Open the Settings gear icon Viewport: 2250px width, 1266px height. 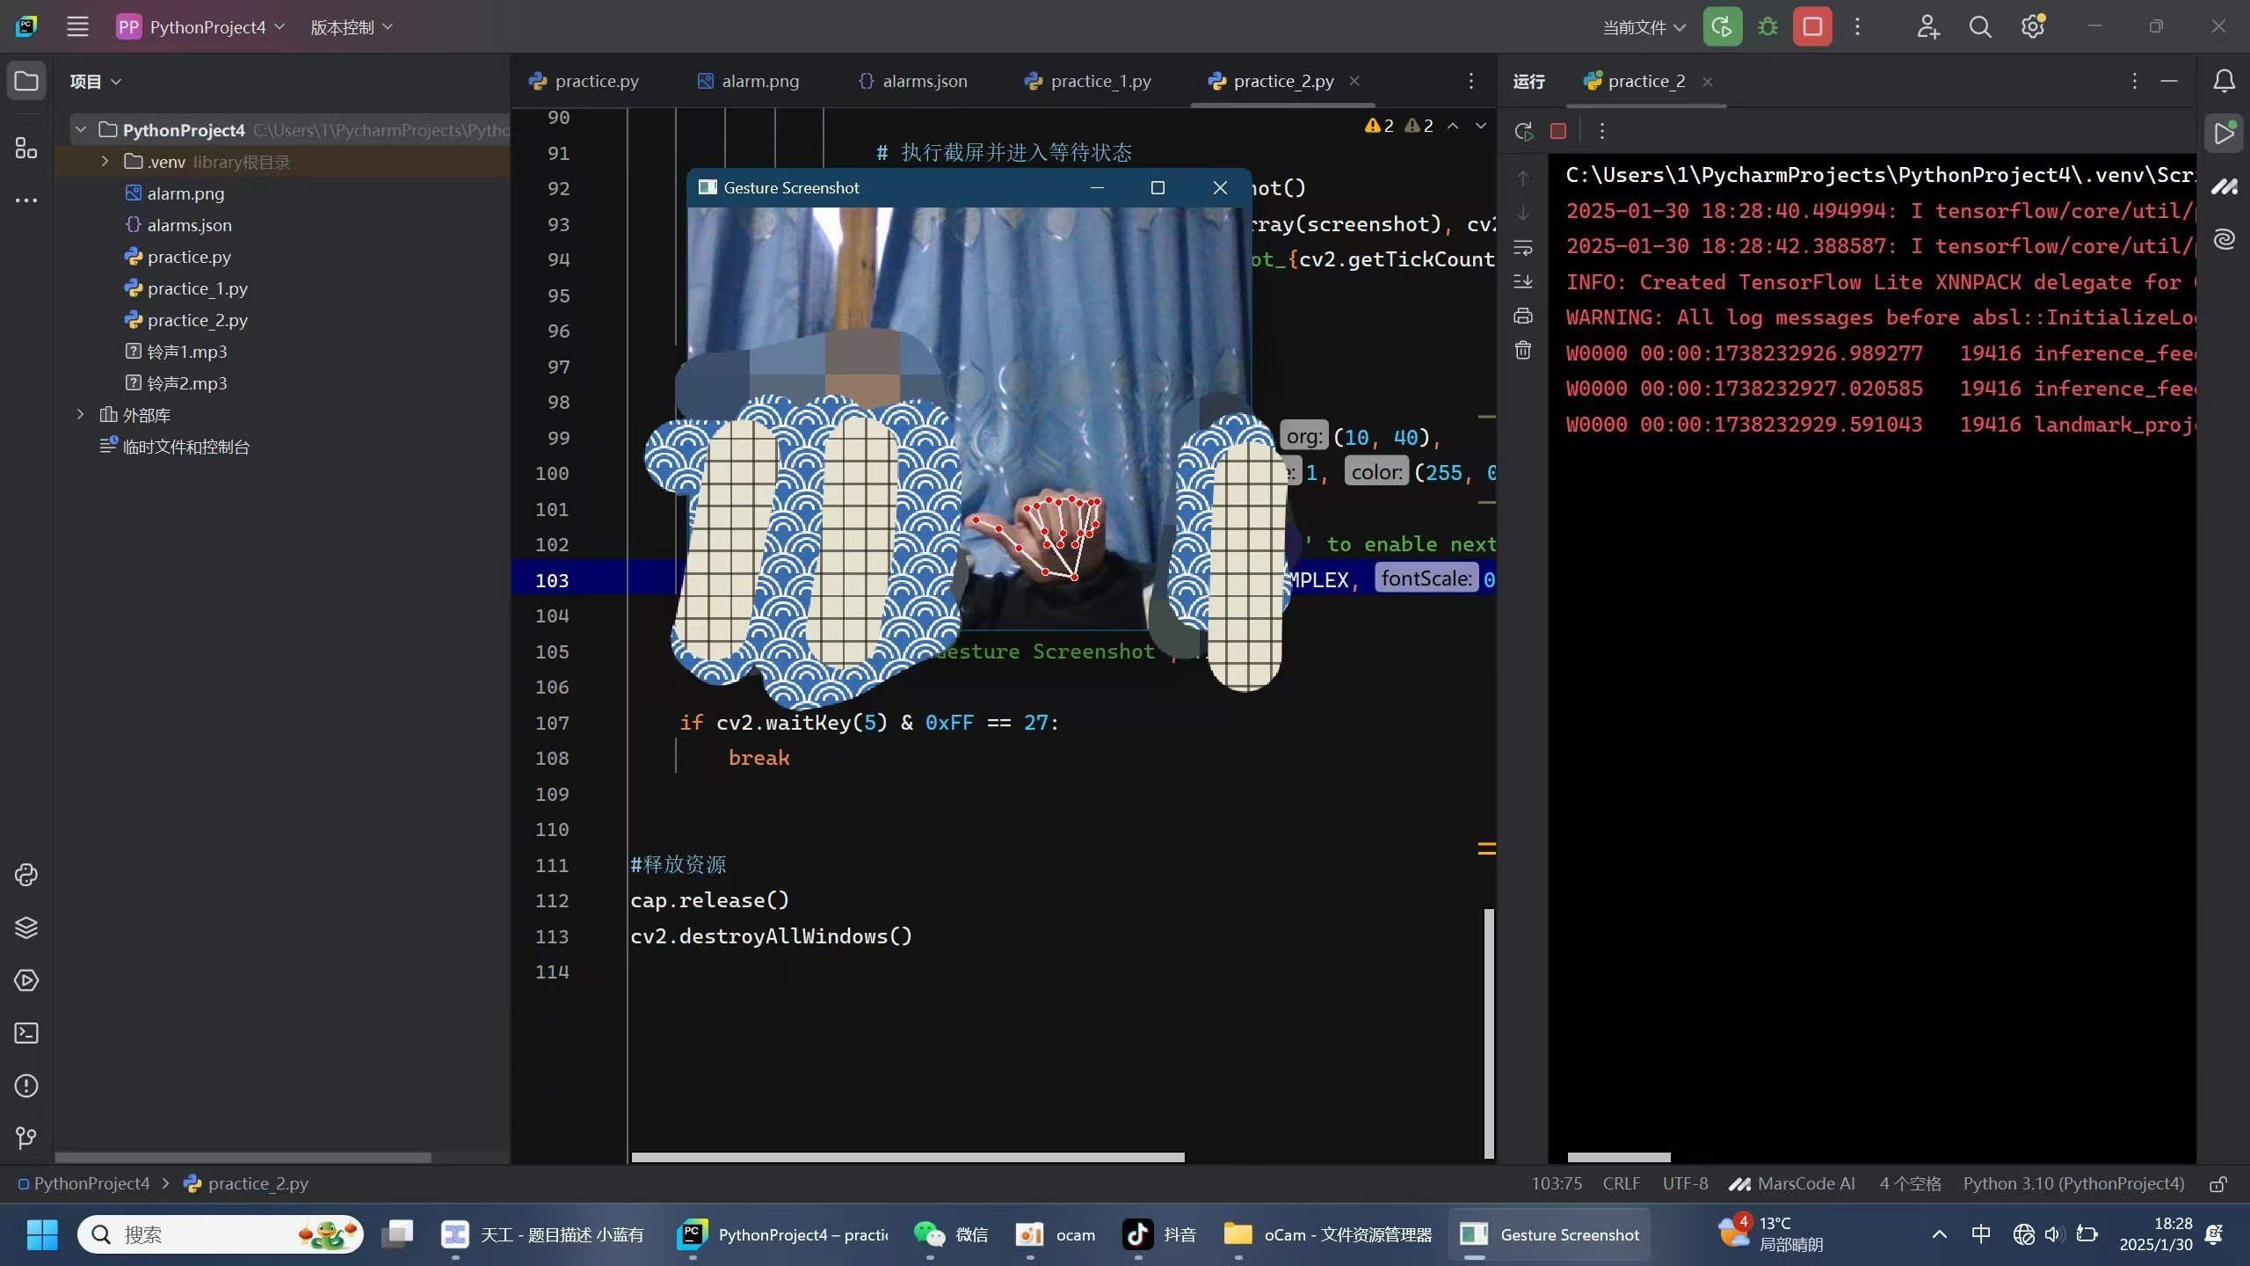[x=2033, y=26]
